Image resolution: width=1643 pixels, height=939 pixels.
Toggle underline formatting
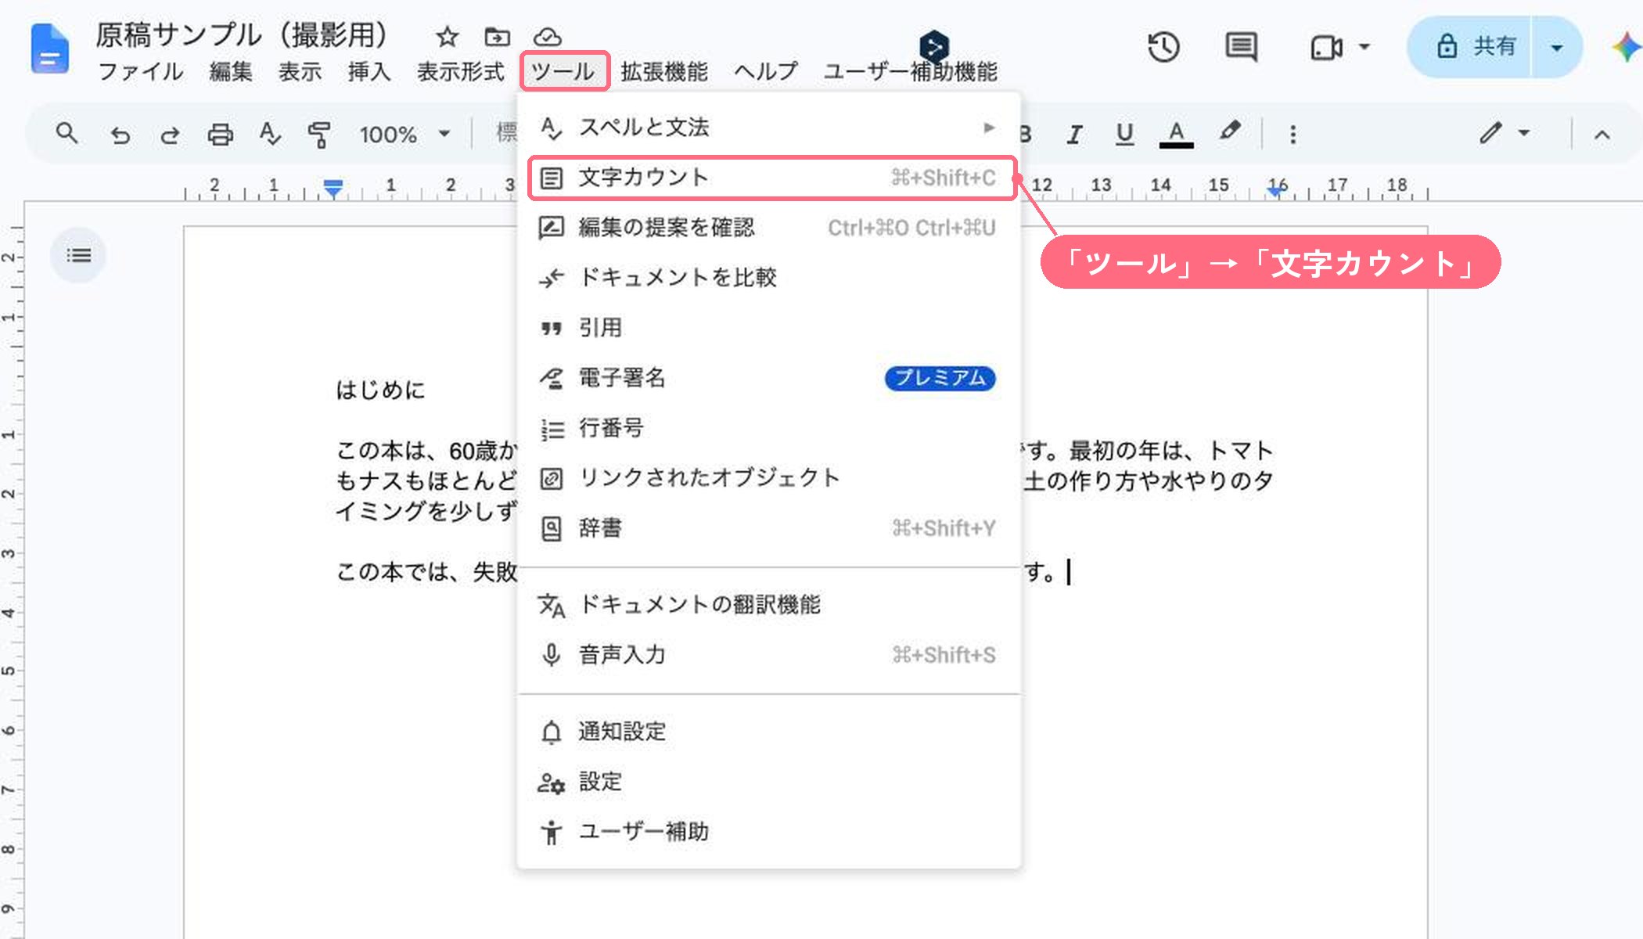1124,135
